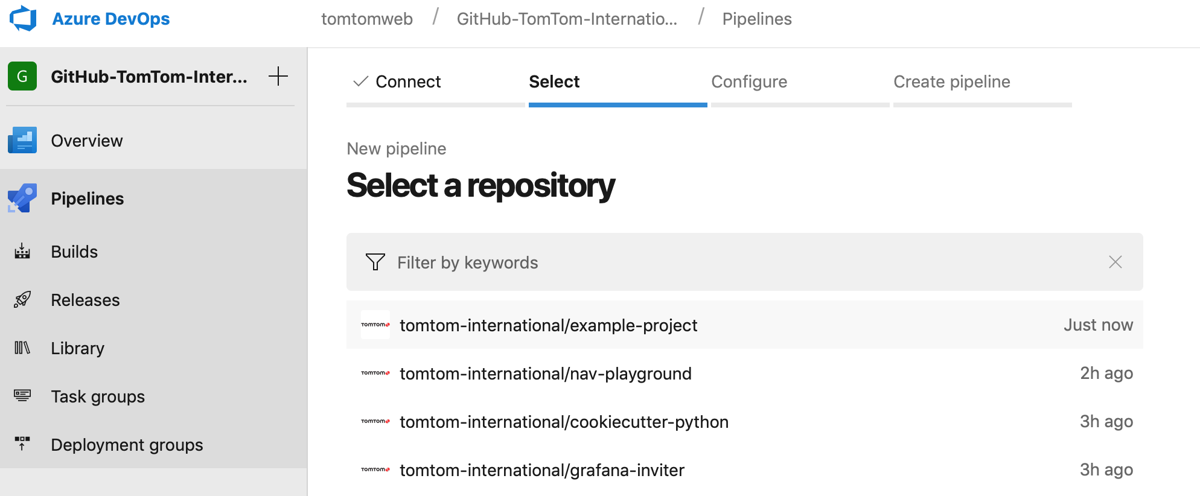This screenshot has width=1200, height=496.
Task: Open the Overview sidebar item
Action: (x=153, y=140)
